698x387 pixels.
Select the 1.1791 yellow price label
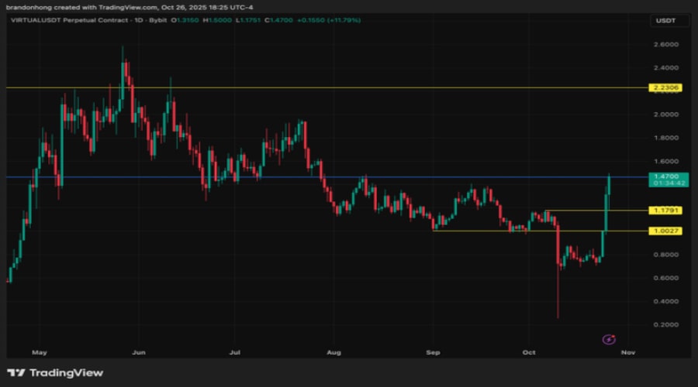click(667, 210)
